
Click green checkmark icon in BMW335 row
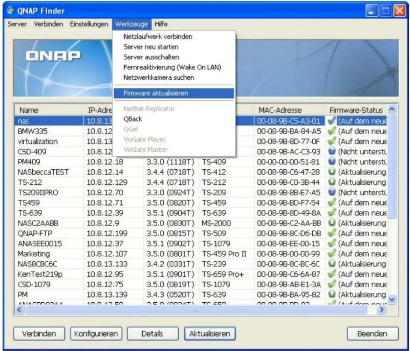[332, 131]
